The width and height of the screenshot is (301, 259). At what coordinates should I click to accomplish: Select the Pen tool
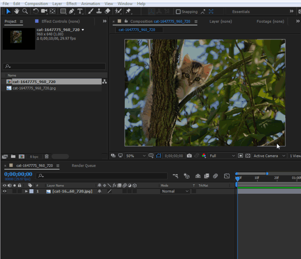coord(72,11)
